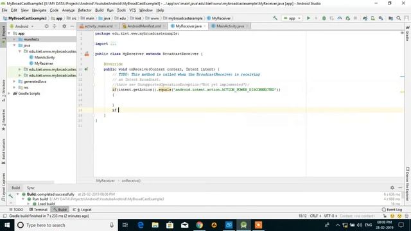
Task: Expand the folded import statement
Action: click(113, 44)
